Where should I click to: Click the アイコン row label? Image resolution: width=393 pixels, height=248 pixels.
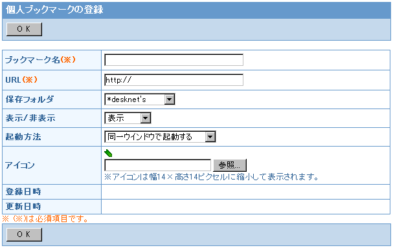[x=20, y=165]
